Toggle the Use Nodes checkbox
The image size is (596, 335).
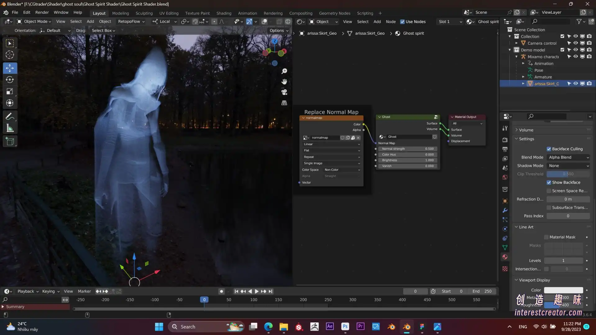pyautogui.click(x=402, y=22)
